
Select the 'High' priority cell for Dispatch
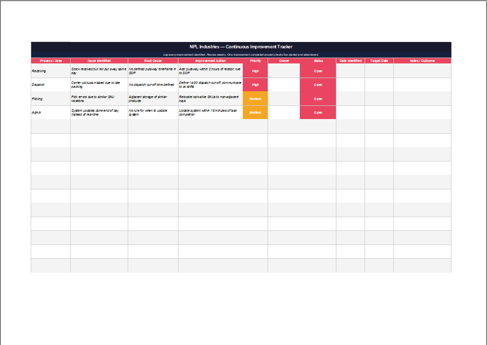[x=255, y=85]
